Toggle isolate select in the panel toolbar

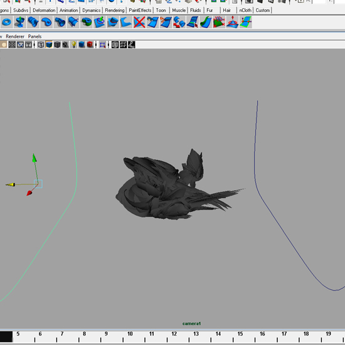coord(102,45)
